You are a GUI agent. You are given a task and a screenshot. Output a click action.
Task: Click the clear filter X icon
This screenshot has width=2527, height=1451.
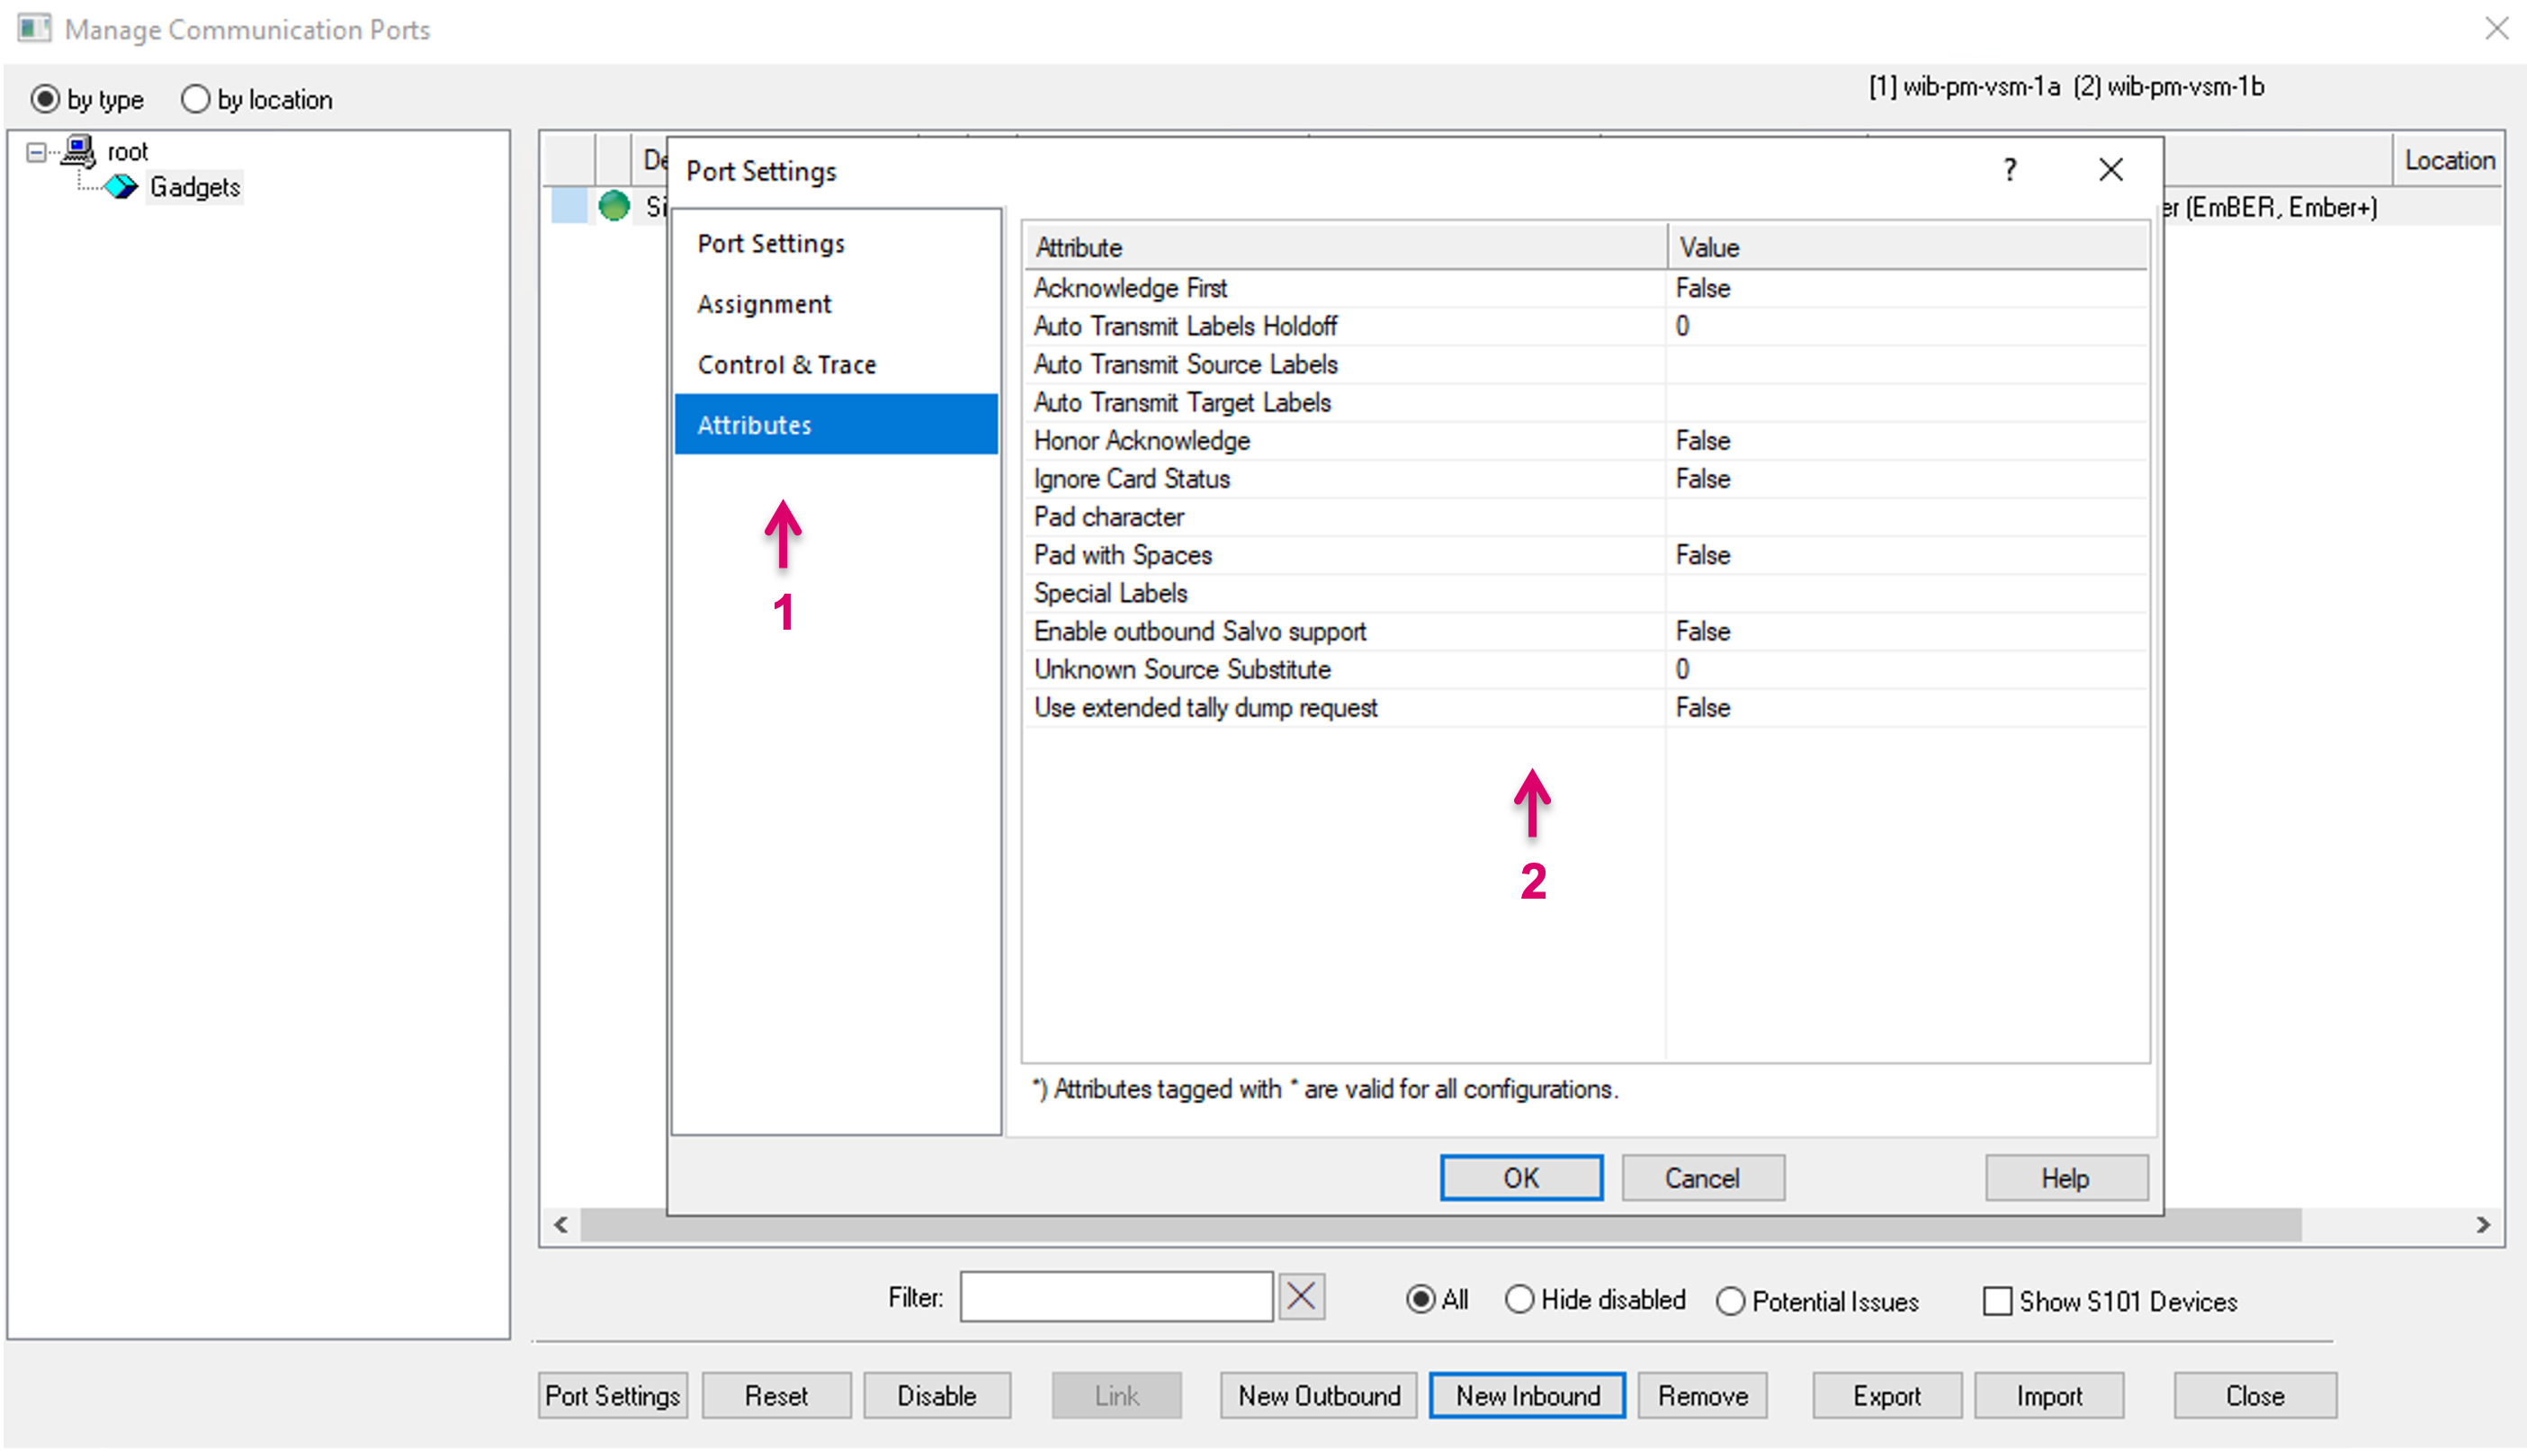click(x=1302, y=1296)
